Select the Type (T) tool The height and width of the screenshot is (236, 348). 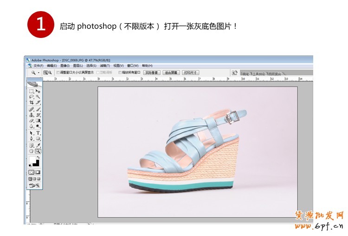(38, 133)
